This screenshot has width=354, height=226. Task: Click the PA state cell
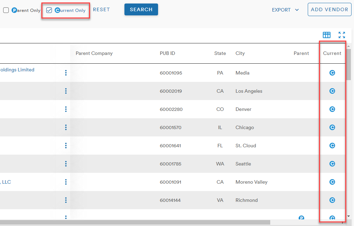(220, 73)
